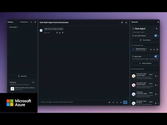This screenshot has height=125, width=167.
Task: Call Elizabeth Bennett with the phone icon
Action: [x=151, y=50]
